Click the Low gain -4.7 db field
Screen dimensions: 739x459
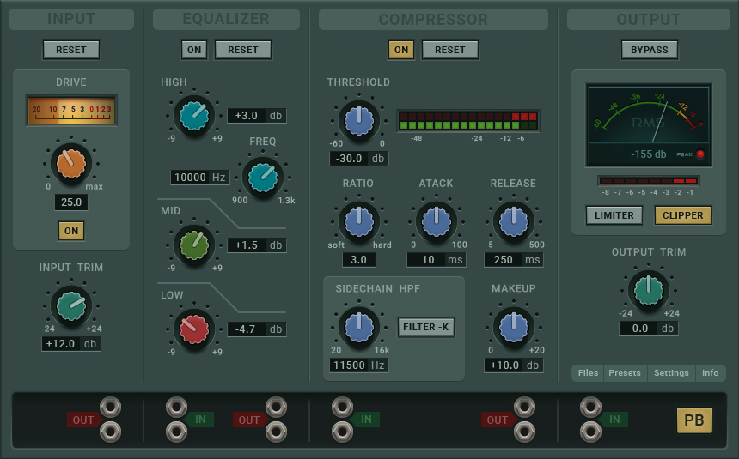257,329
